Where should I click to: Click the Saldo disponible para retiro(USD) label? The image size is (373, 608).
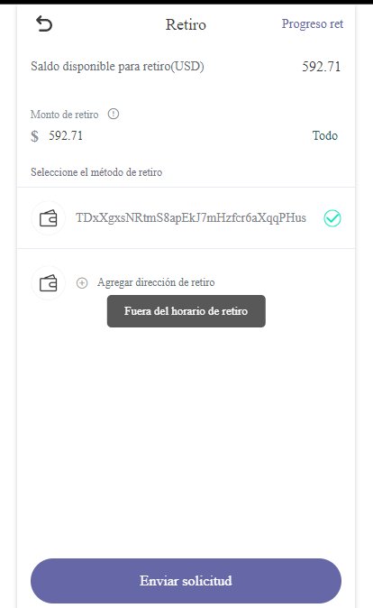117,67
